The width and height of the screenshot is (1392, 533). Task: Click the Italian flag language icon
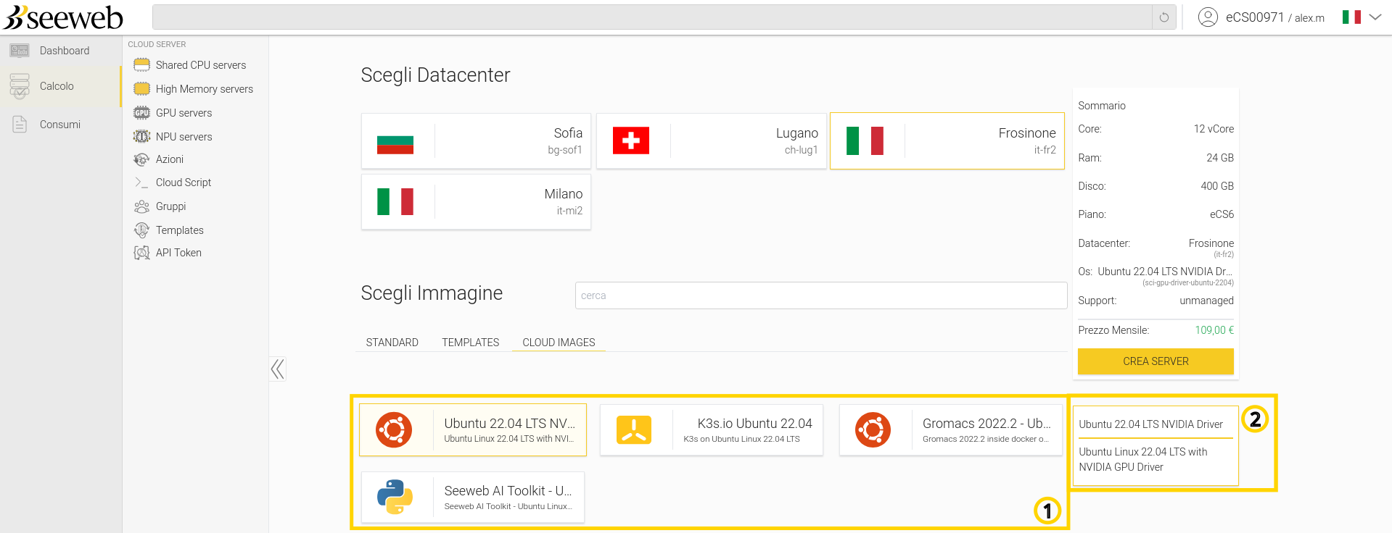pos(1351,17)
